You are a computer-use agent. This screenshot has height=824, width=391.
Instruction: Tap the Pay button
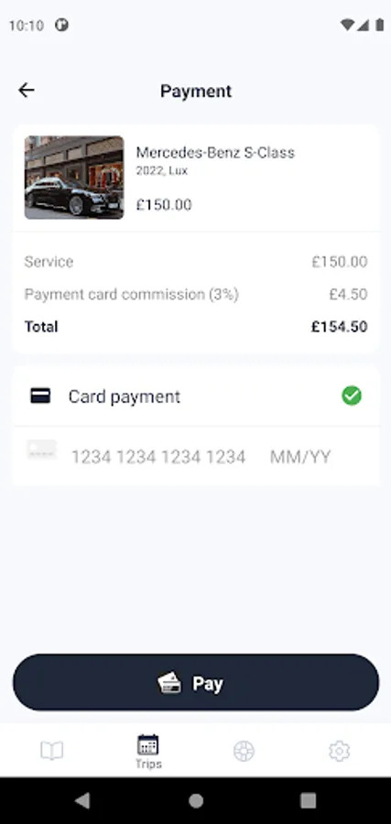click(x=196, y=683)
